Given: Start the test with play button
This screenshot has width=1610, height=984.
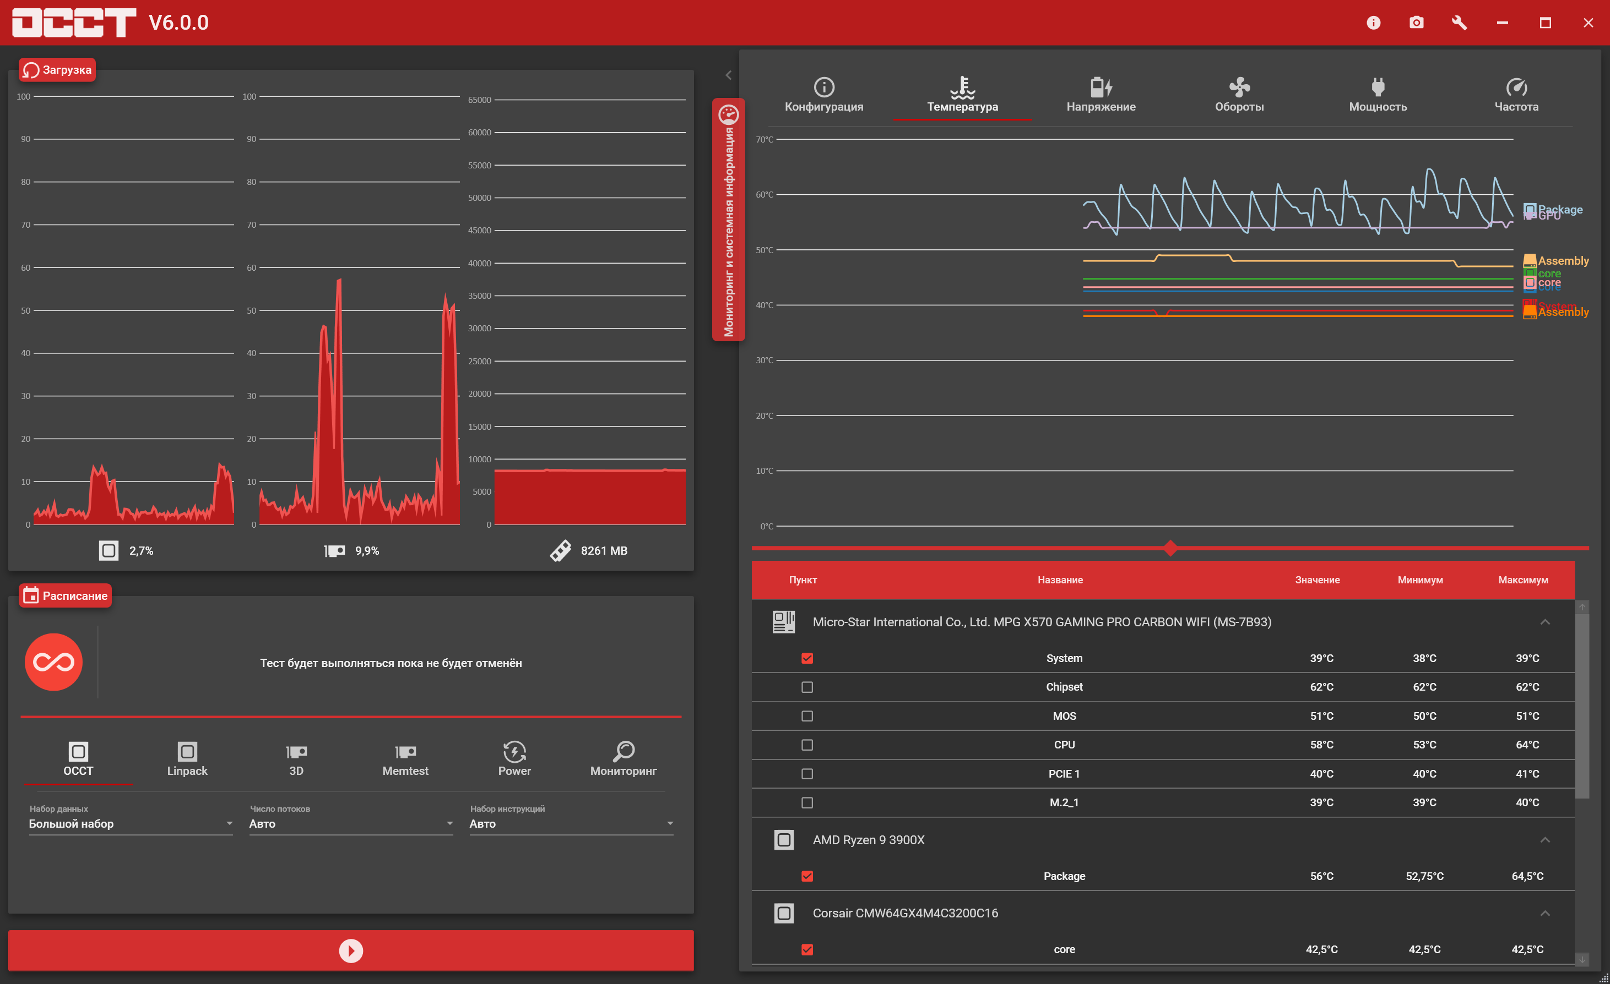Looking at the screenshot, I should [x=351, y=950].
